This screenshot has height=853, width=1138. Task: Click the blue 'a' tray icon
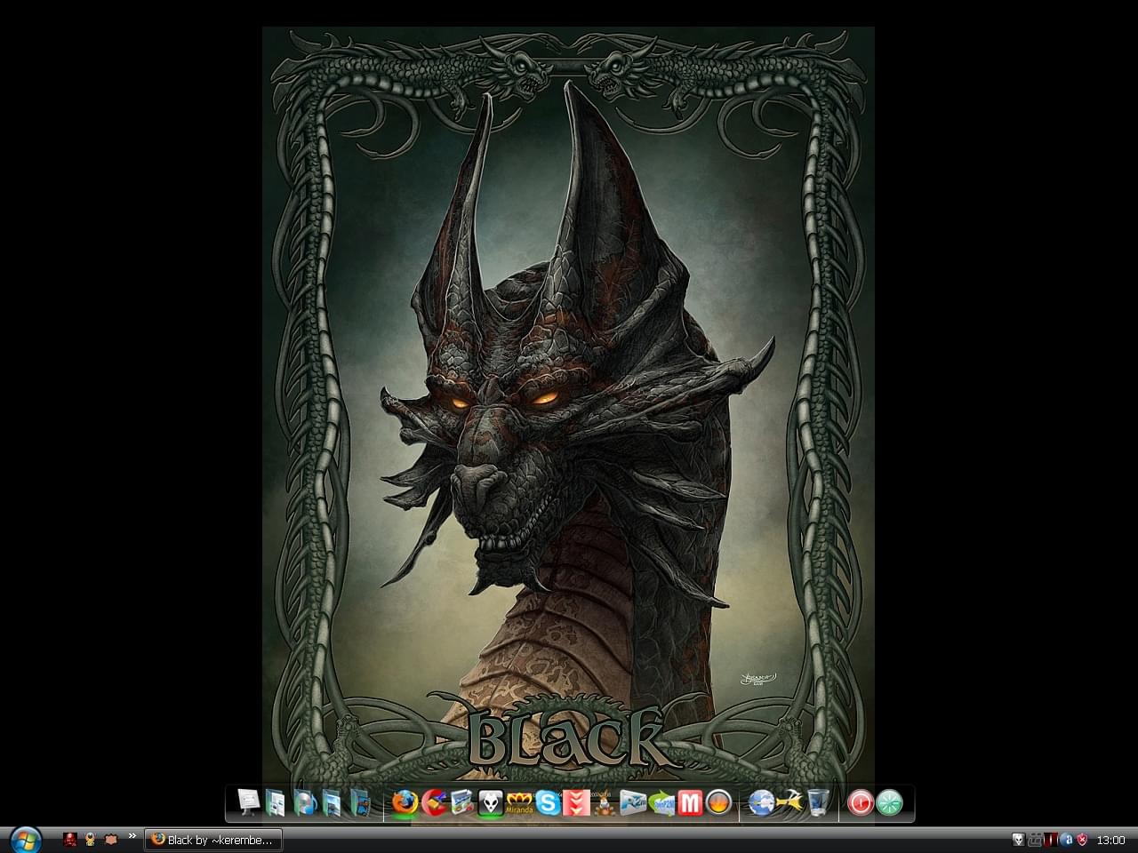[x=1067, y=839]
